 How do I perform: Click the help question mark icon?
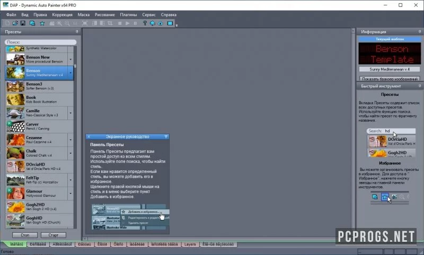[145, 23]
